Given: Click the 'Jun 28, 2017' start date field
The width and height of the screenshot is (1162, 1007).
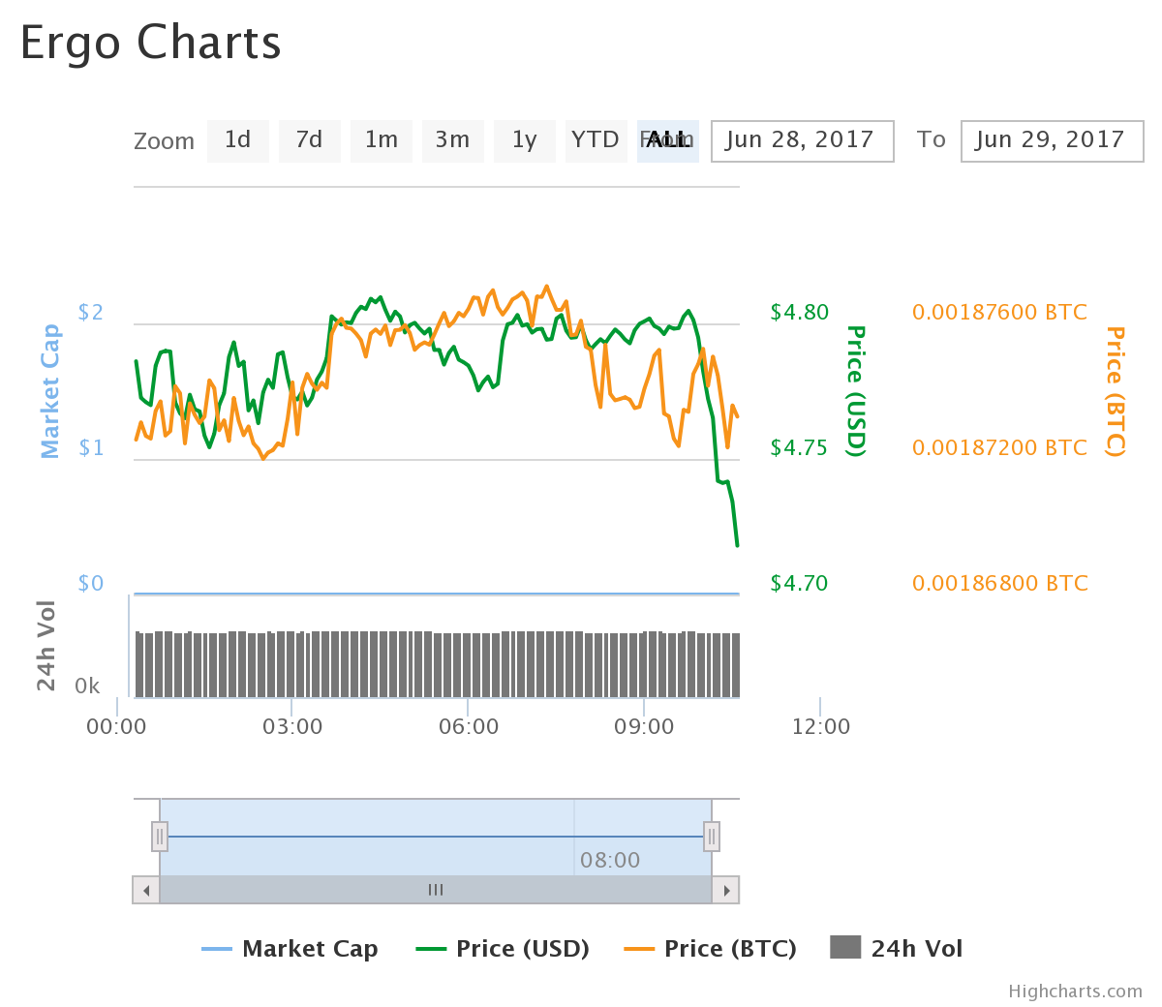Looking at the screenshot, I should pos(802,140).
